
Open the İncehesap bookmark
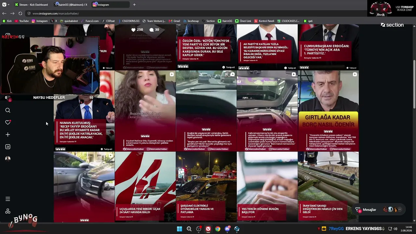coord(191,21)
